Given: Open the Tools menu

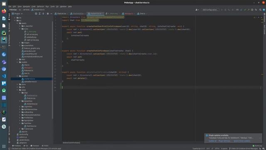Looking at the screenshot, I should 52,7.
